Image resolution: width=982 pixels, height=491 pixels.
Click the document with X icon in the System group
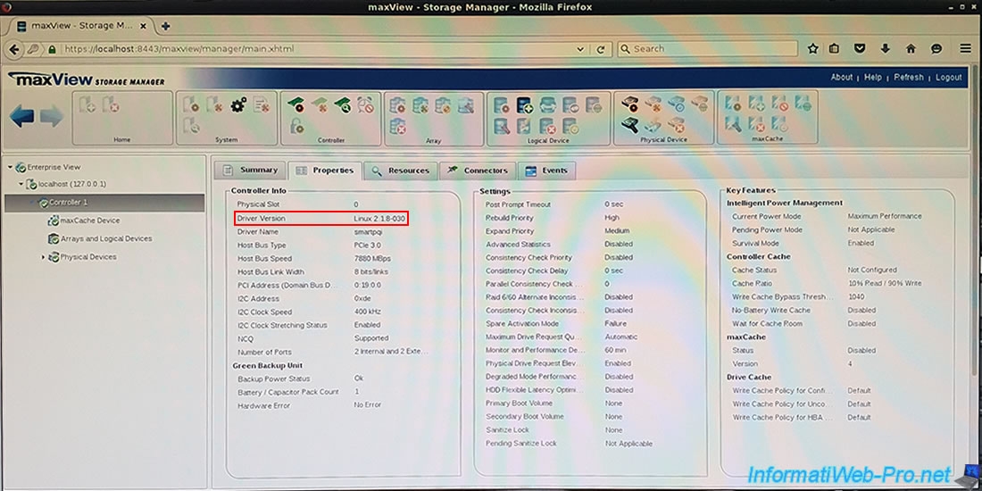click(262, 104)
